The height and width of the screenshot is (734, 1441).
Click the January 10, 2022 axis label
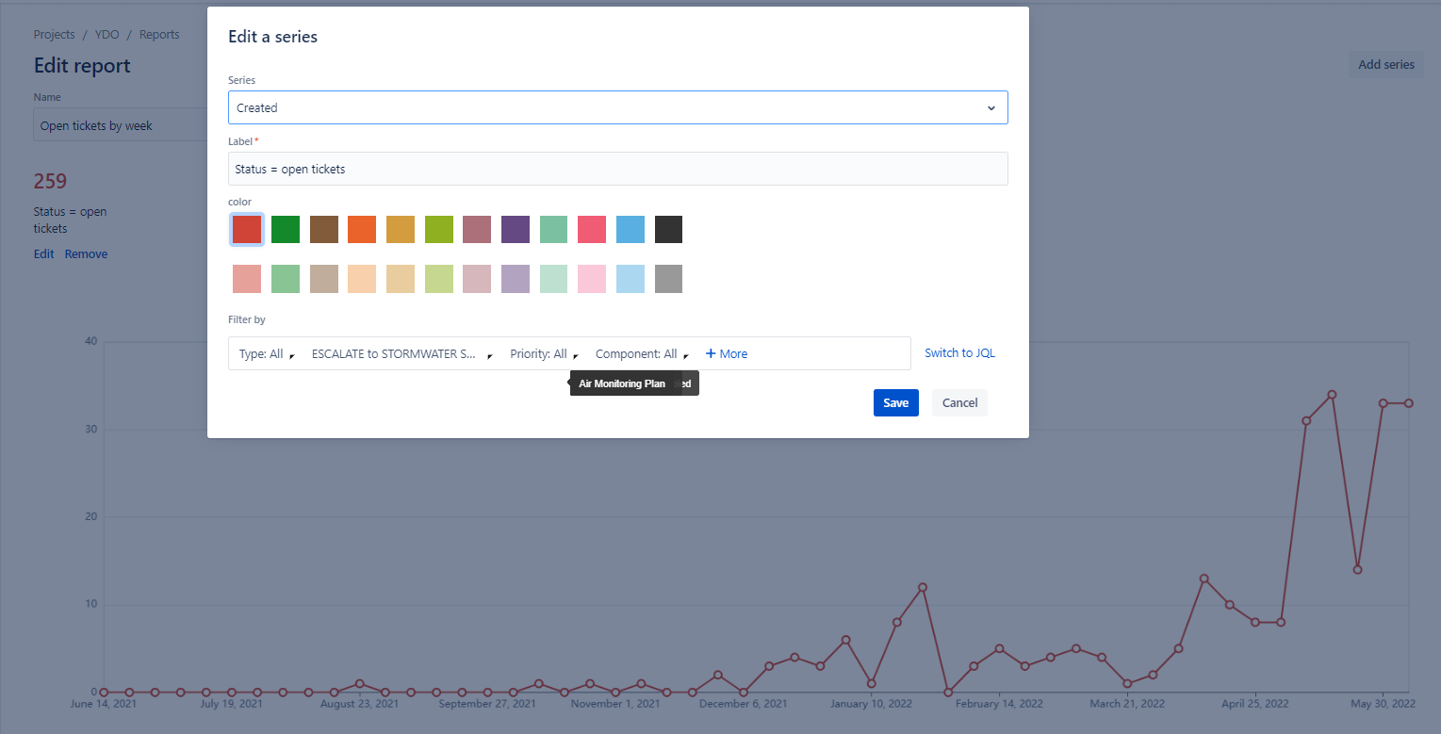(871, 704)
